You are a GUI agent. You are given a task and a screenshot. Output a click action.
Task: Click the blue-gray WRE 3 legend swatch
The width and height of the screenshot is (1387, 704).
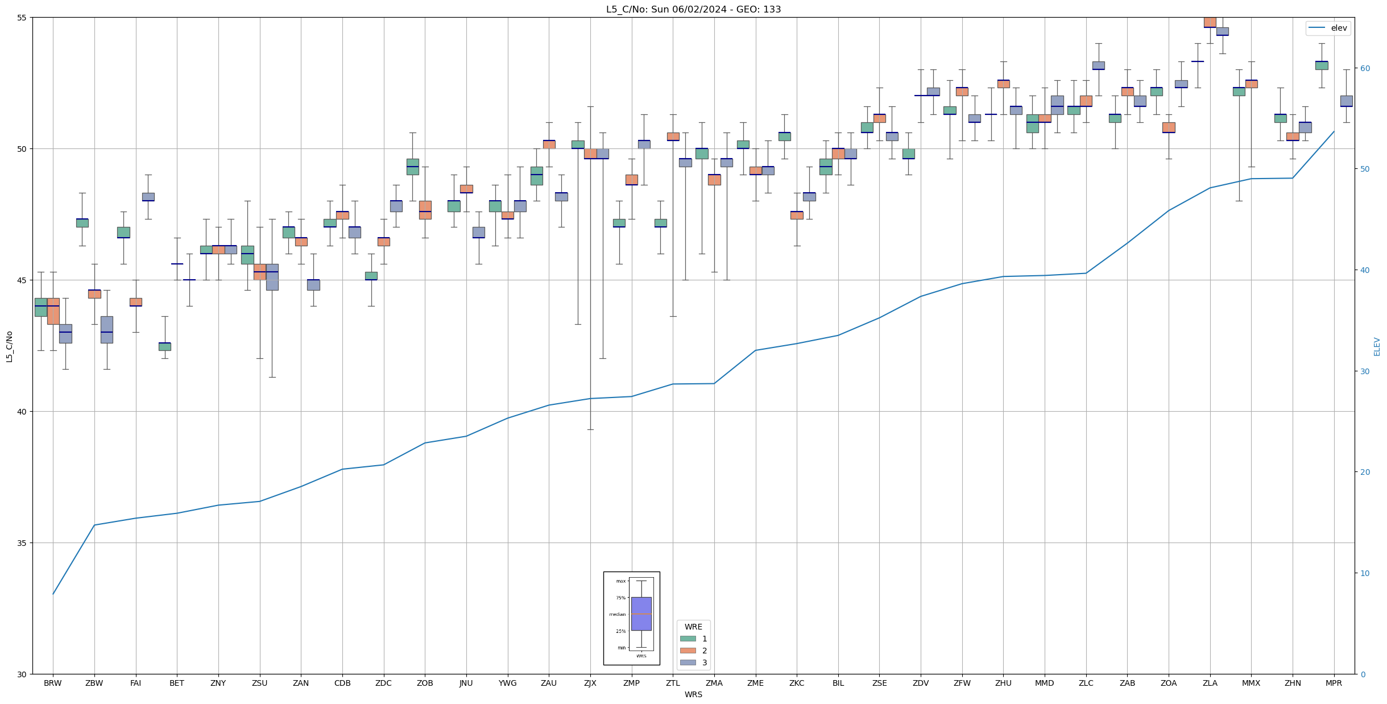click(688, 662)
